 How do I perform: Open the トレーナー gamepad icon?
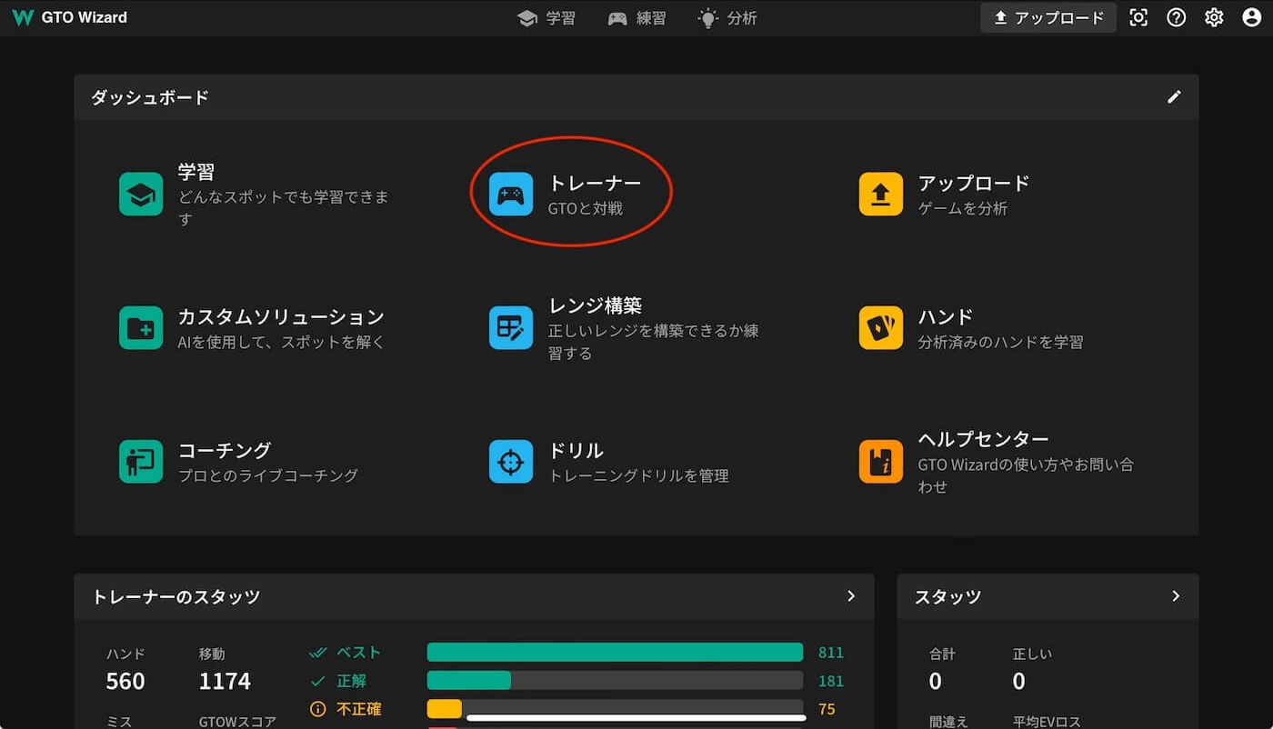tap(511, 195)
